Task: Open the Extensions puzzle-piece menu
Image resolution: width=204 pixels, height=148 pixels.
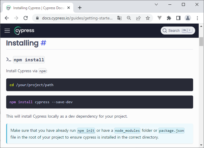Action: (169, 18)
